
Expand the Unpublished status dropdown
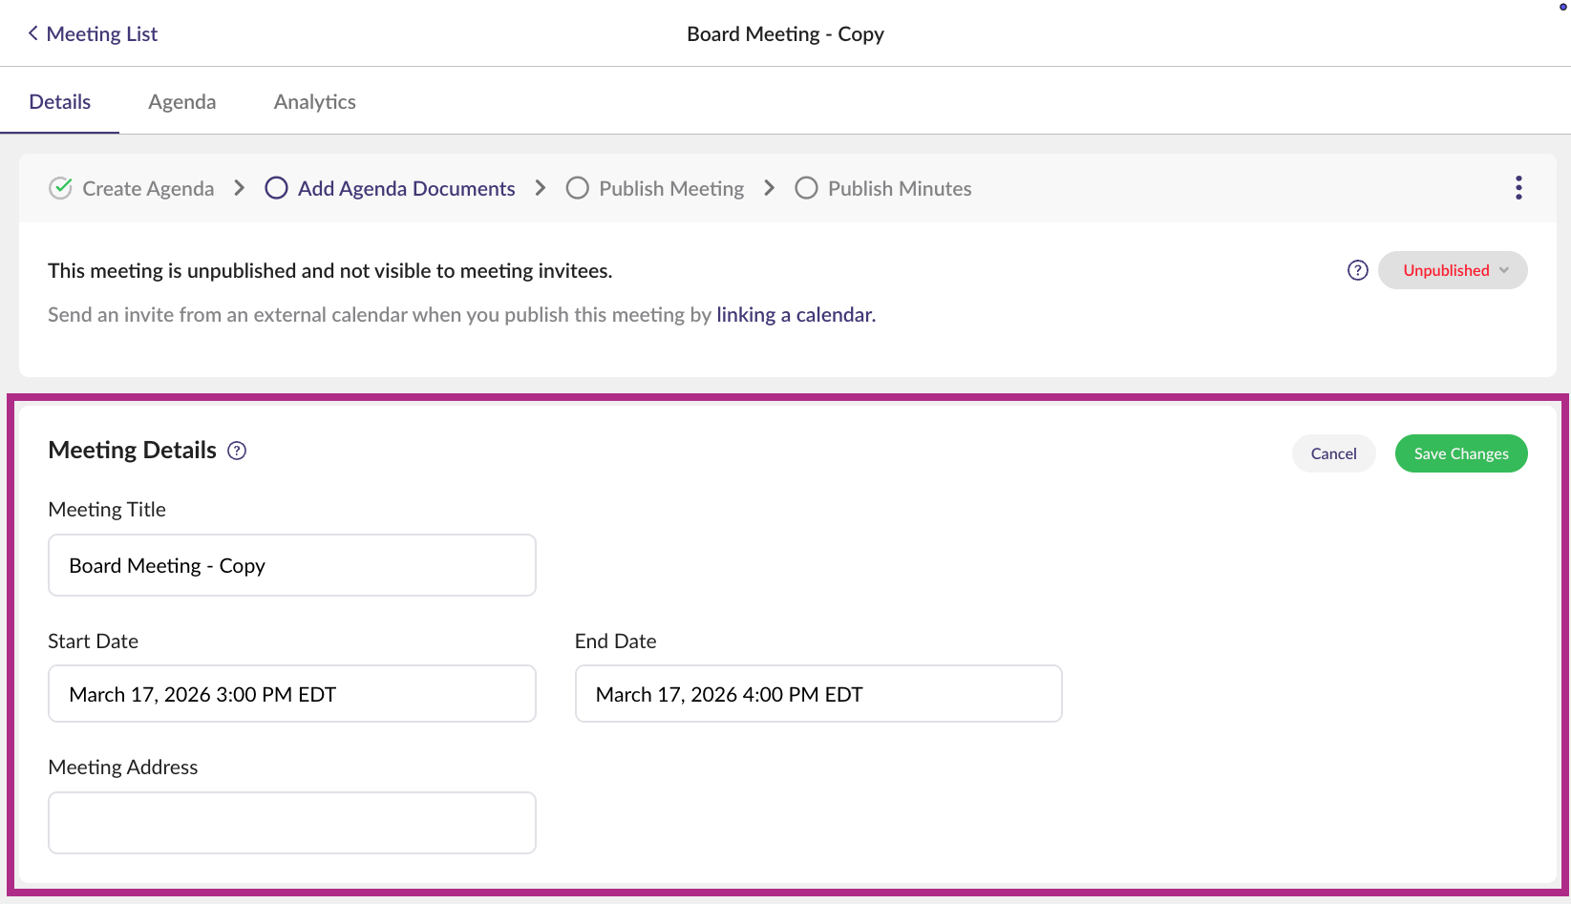coord(1453,270)
